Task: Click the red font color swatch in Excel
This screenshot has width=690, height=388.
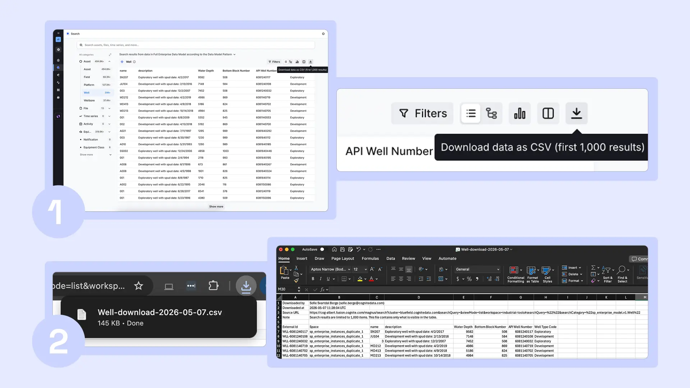Action: click(371, 279)
